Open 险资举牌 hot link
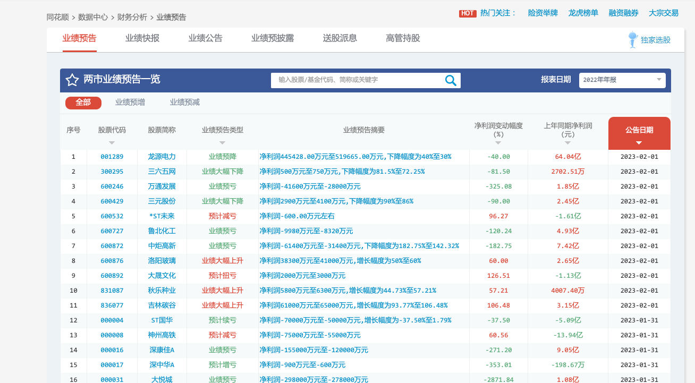The height and width of the screenshot is (383, 695). [x=543, y=13]
